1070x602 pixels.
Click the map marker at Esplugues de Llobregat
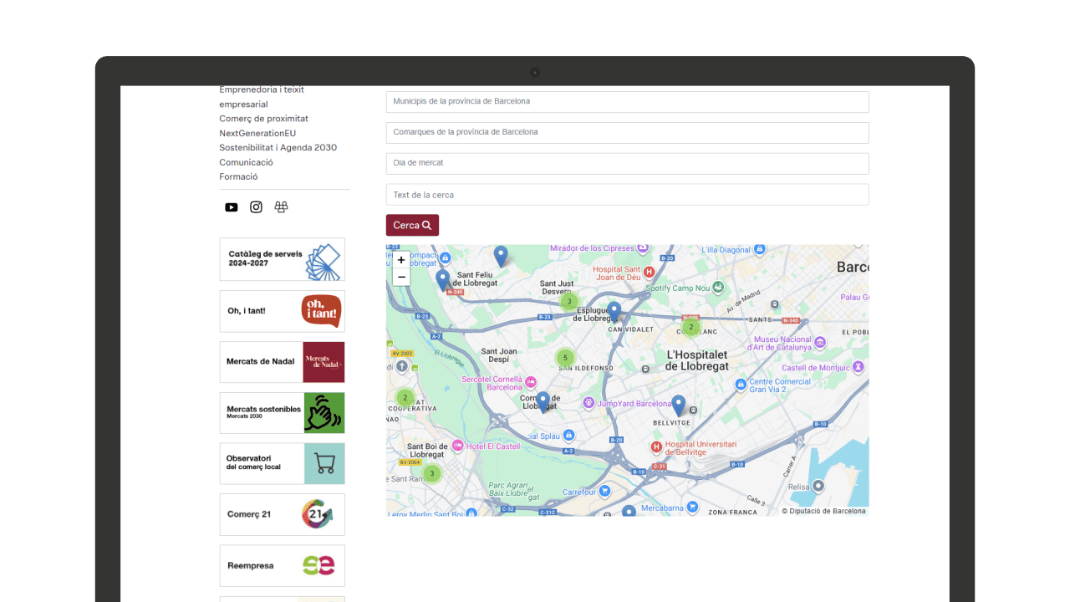614,311
